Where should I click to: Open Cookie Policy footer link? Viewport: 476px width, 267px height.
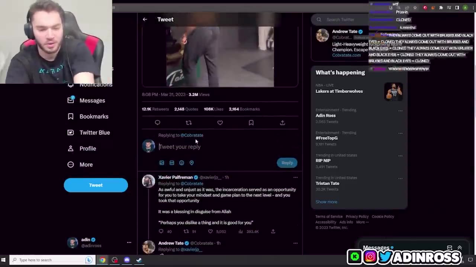click(383, 217)
